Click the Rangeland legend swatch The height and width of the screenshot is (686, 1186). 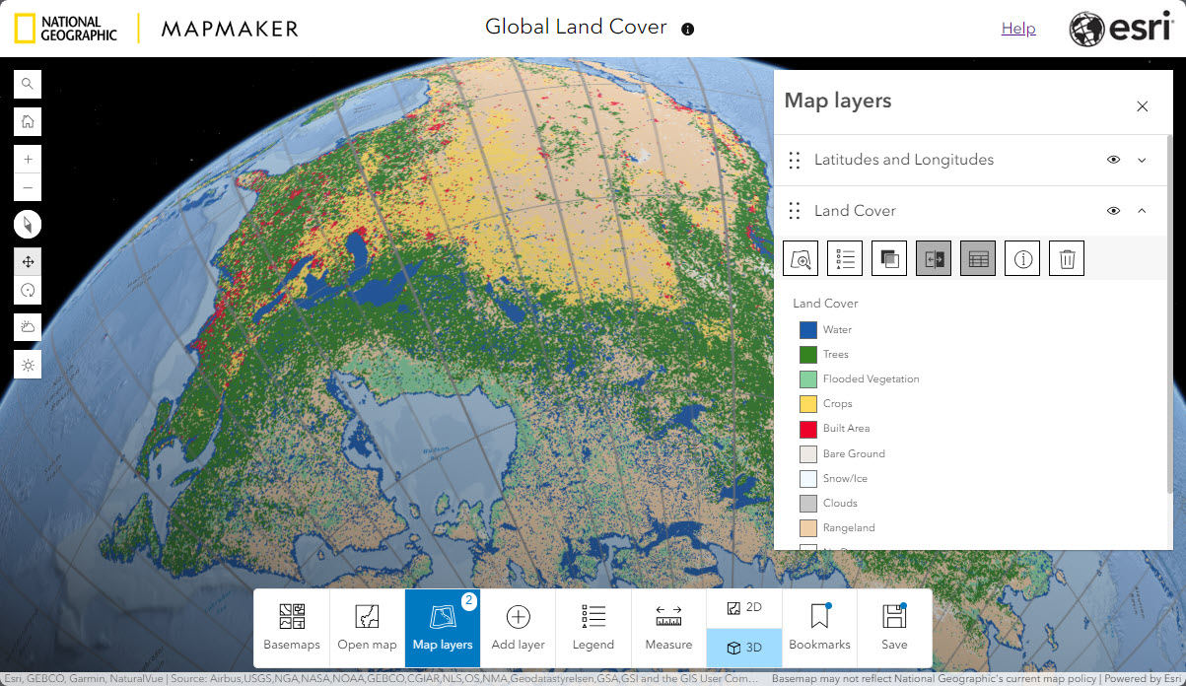[808, 528]
